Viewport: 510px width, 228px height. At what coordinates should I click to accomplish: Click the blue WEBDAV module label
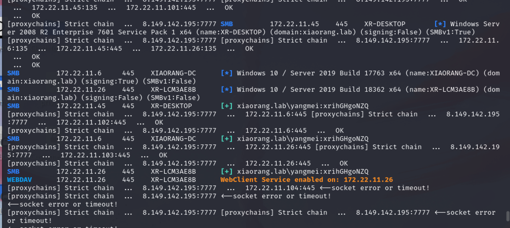coord(19,180)
